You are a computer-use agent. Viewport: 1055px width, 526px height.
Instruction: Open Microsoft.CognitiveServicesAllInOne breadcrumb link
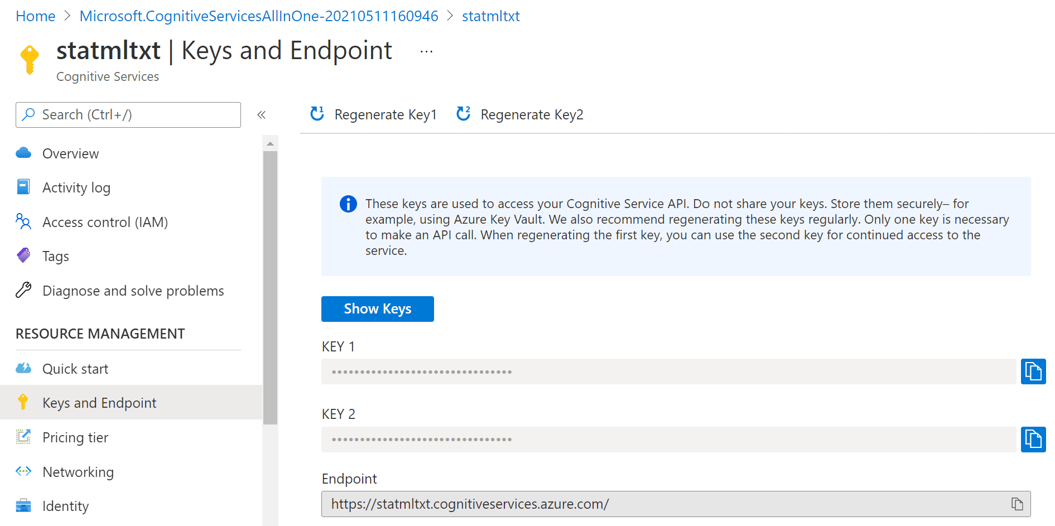tap(259, 16)
